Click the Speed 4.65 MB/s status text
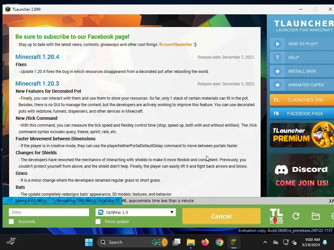 pyautogui.click(x=30, y=201)
